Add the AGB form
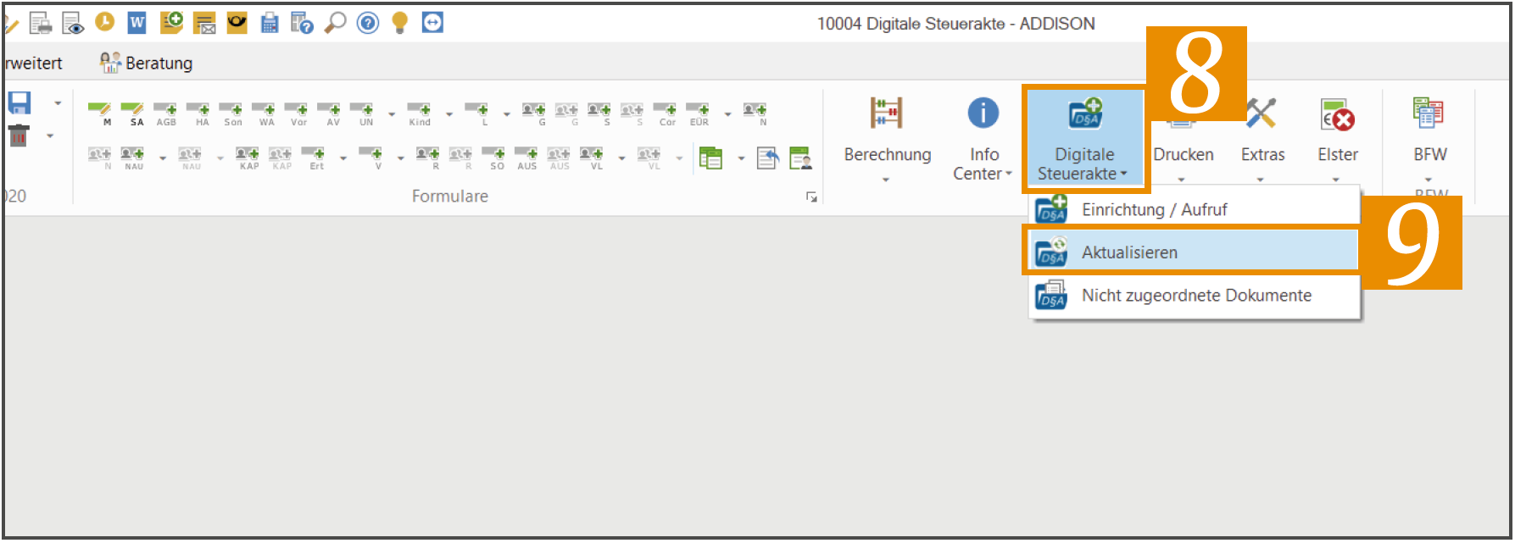1515x543 pixels. [x=166, y=114]
